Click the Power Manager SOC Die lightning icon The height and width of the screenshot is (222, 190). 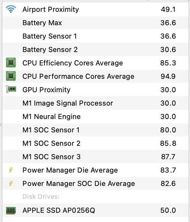click(11, 183)
